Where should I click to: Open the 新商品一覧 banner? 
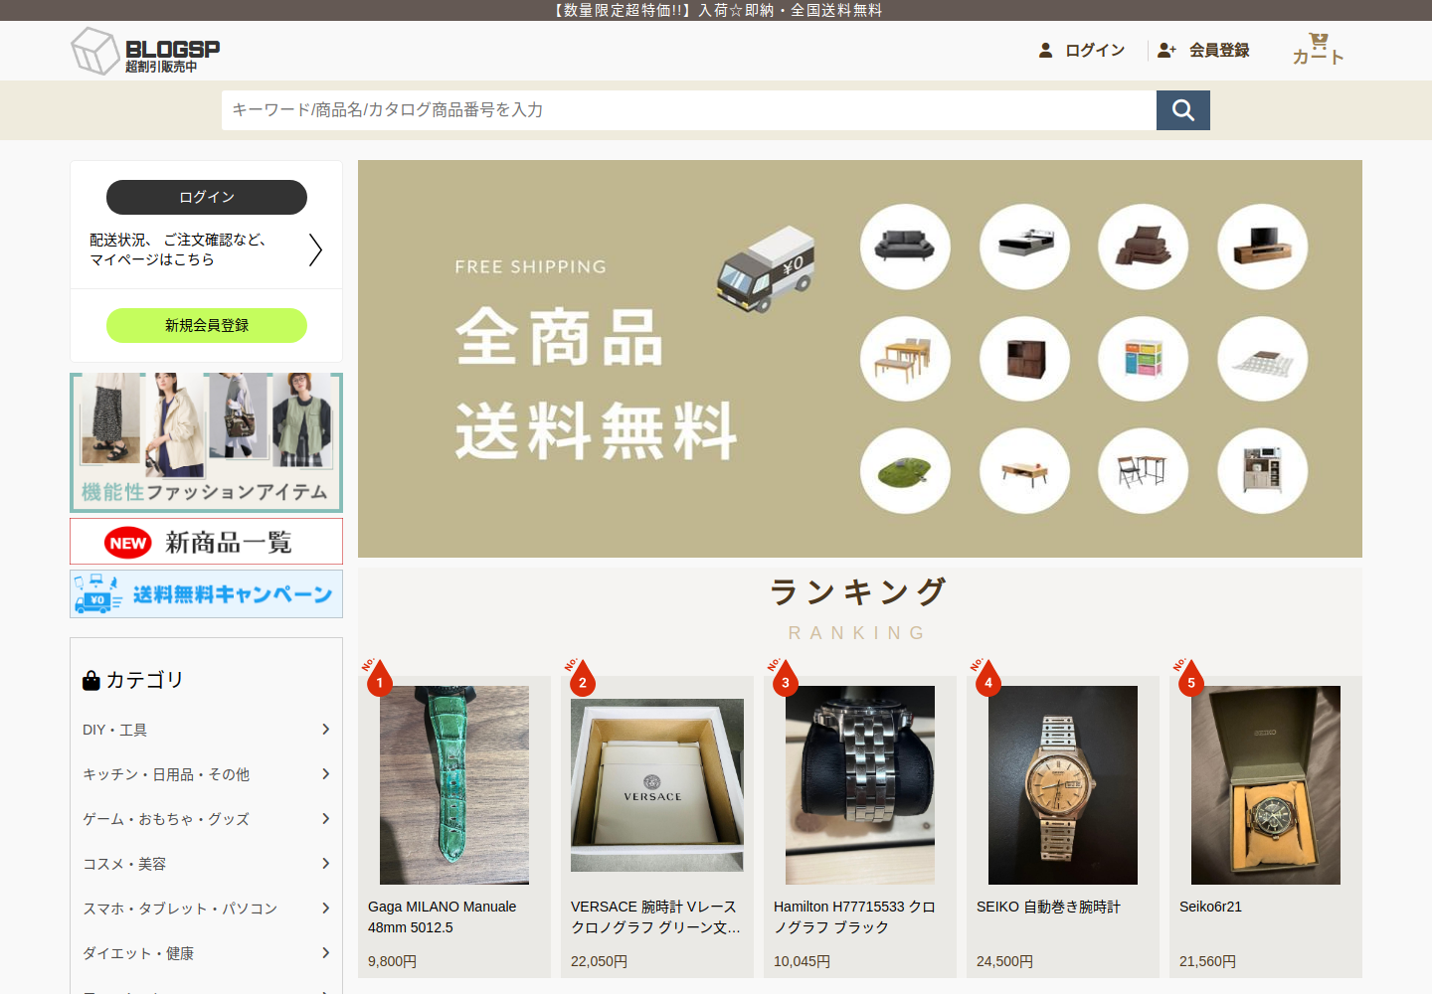pos(207,542)
